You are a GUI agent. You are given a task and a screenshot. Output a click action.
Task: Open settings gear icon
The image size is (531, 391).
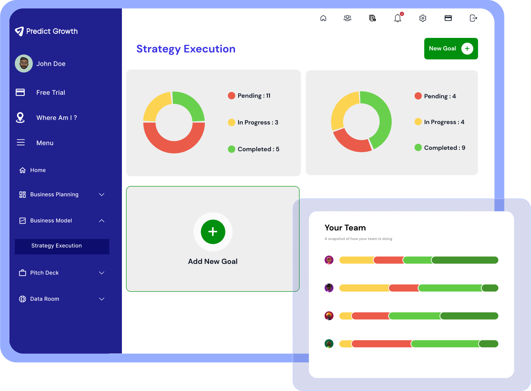[423, 18]
